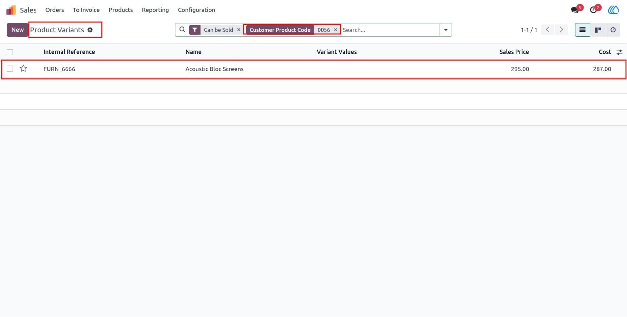Switch to activity view
The height and width of the screenshot is (317, 627).
pos(613,30)
